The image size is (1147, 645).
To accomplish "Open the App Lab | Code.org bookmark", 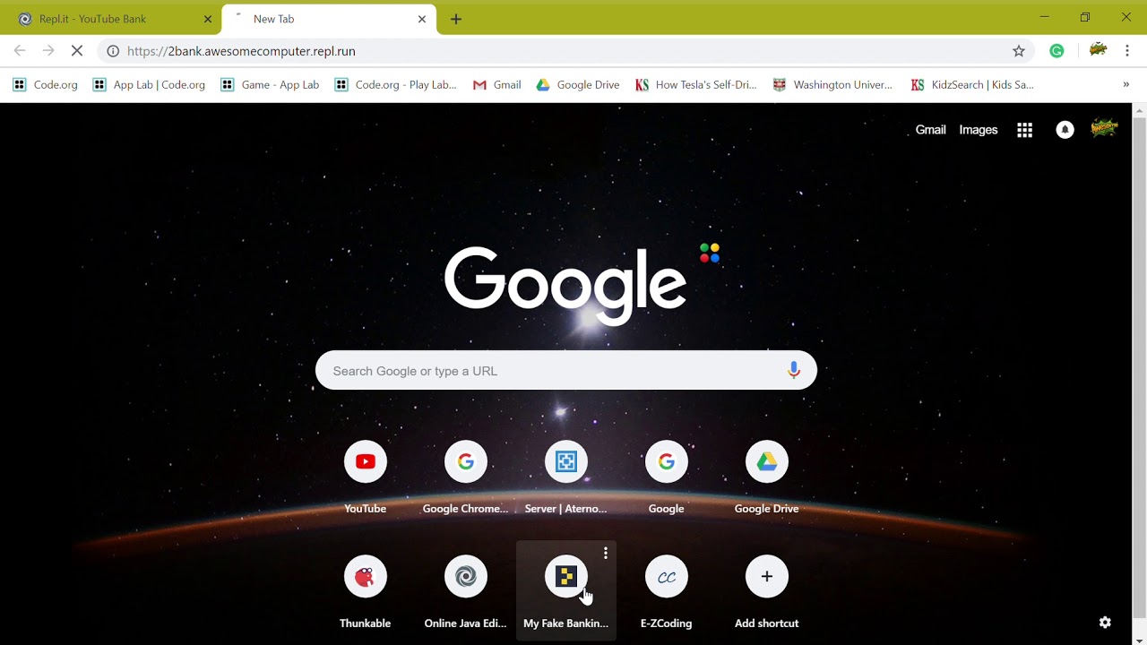I will click(x=149, y=84).
